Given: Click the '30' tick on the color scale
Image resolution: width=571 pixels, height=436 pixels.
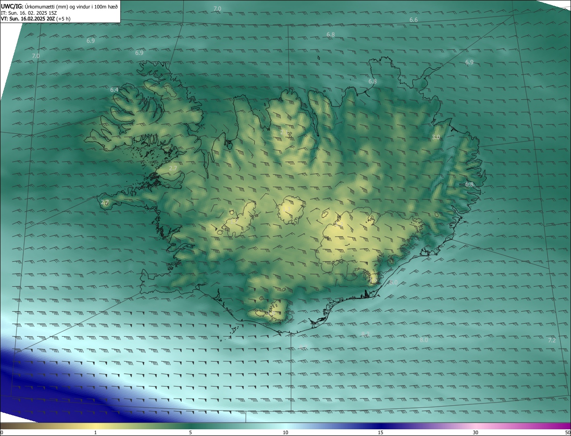Looking at the screenshot, I should click(476, 432).
